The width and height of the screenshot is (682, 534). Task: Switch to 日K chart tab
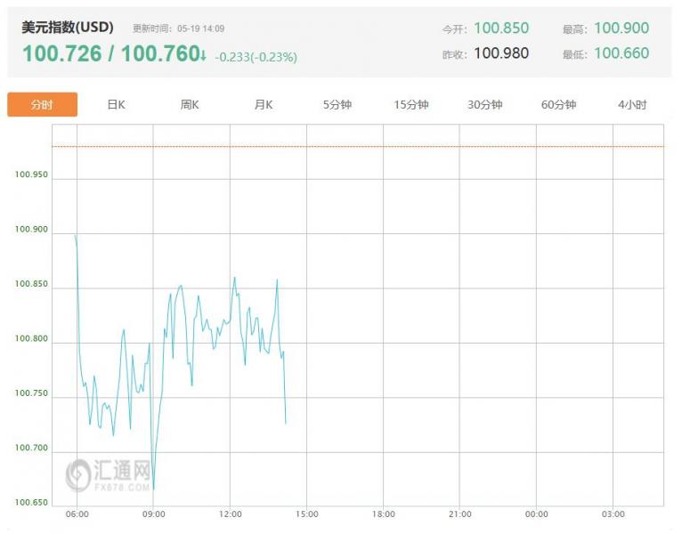[116, 105]
